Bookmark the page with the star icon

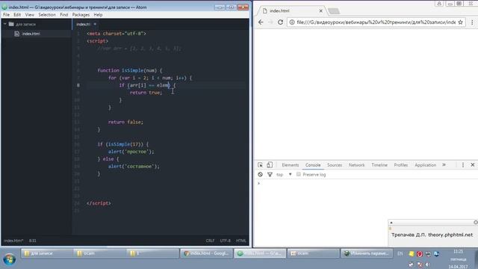coord(460,22)
